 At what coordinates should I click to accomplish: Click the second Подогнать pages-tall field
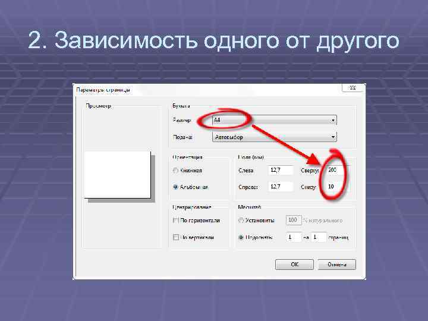[319, 237]
